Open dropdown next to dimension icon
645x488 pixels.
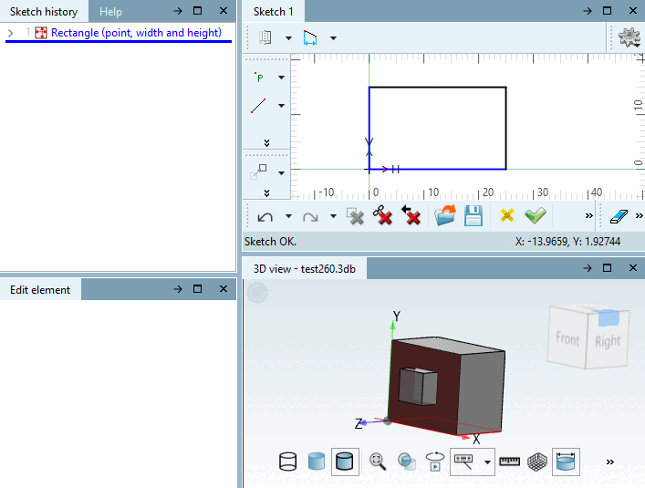click(333, 38)
